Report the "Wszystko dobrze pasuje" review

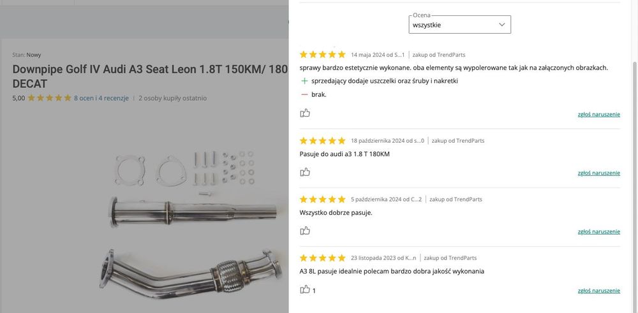coord(598,231)
